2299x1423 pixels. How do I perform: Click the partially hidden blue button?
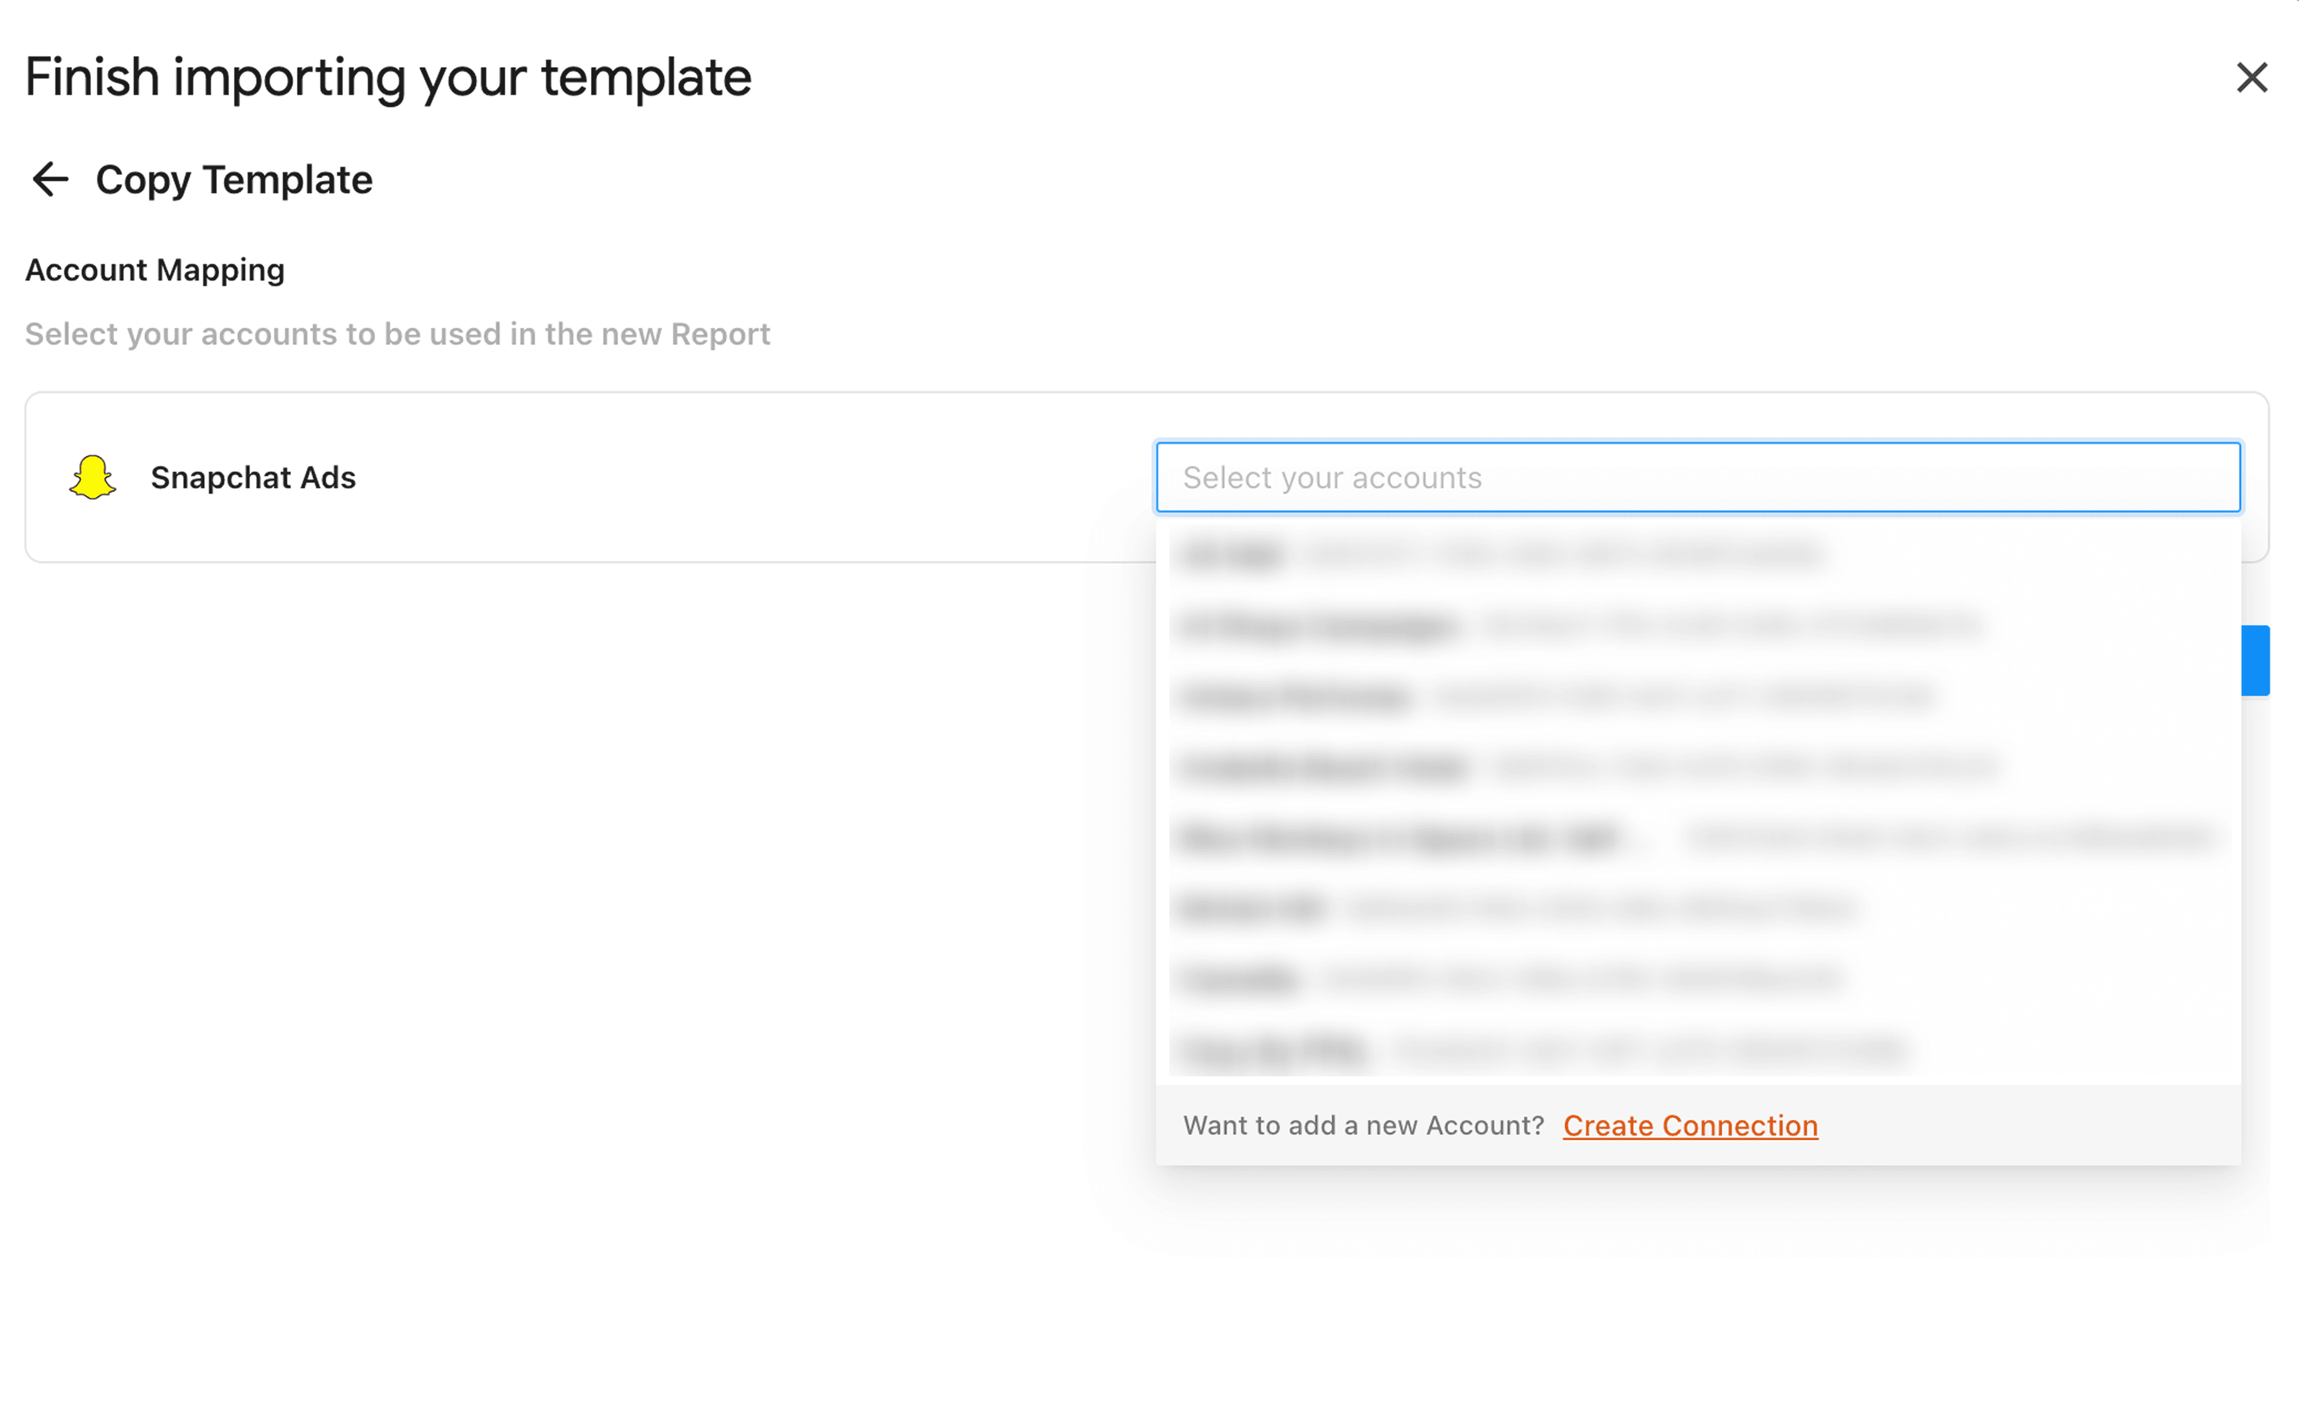[x=2255, y=659]
